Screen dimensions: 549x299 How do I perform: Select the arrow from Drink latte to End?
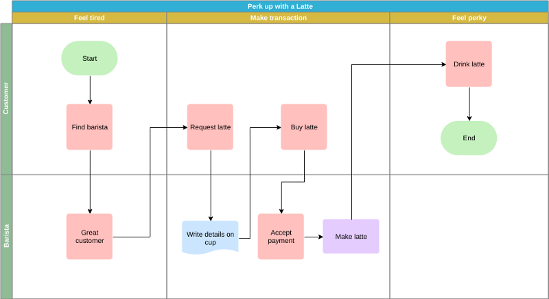coord(469,104)
